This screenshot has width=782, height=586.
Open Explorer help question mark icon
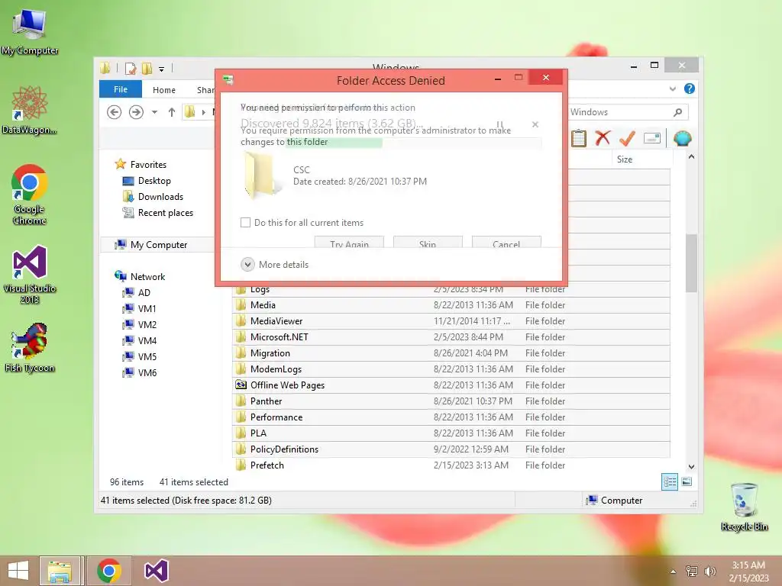[690, 89]
